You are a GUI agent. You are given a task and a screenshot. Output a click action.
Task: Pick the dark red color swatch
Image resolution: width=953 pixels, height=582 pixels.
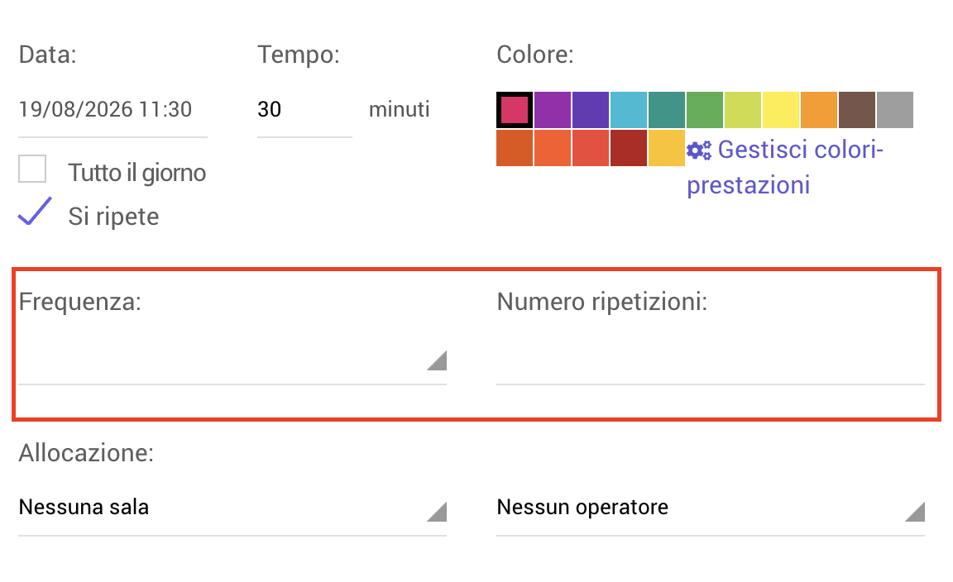(x=629, y=148)
